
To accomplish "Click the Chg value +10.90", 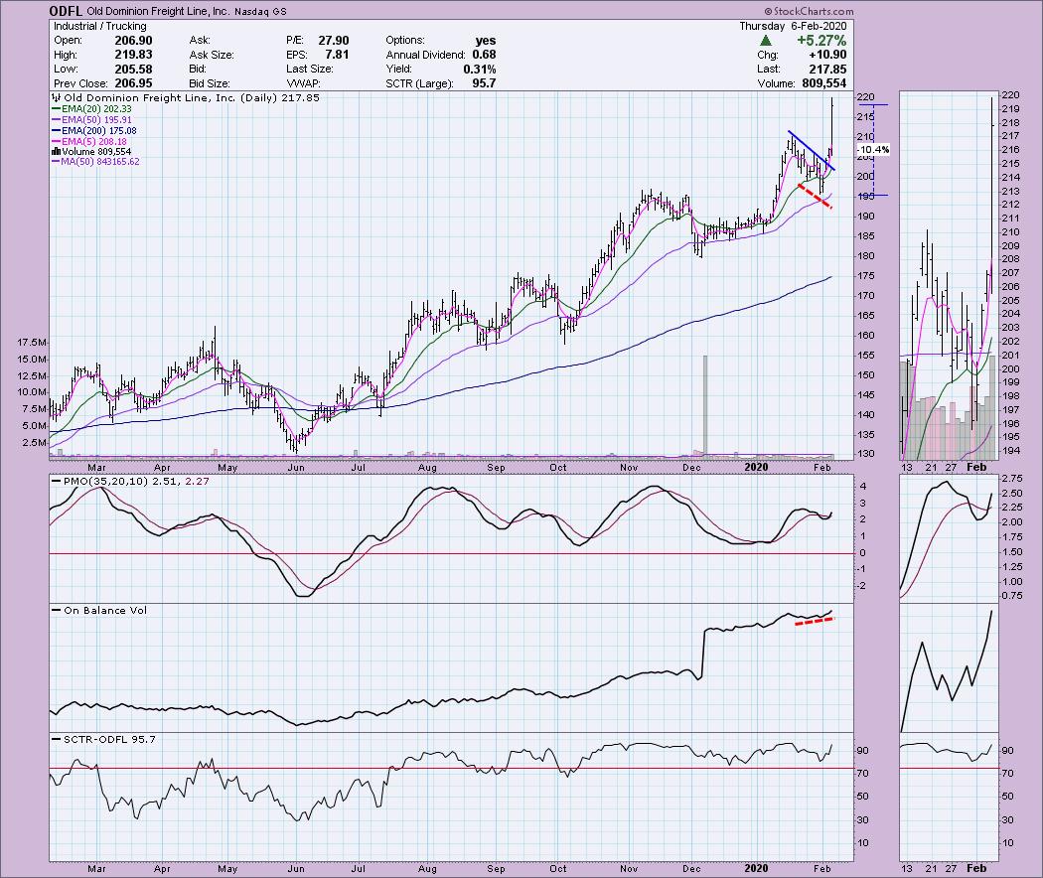I will (829, 55).
